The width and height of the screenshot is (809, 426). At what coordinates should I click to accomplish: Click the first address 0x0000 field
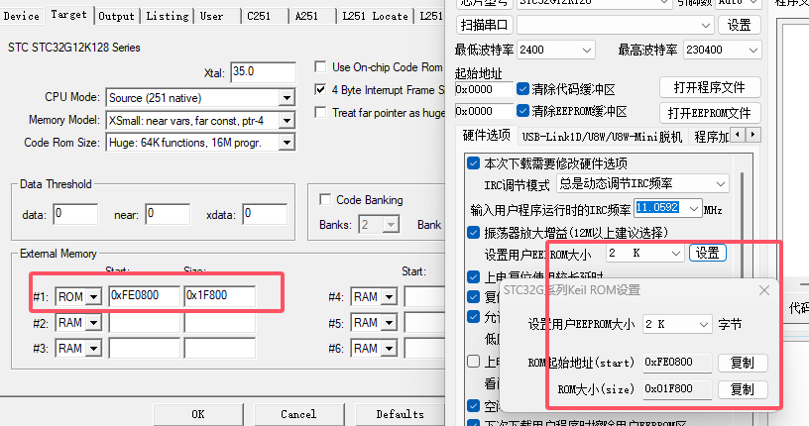[484, 89]
